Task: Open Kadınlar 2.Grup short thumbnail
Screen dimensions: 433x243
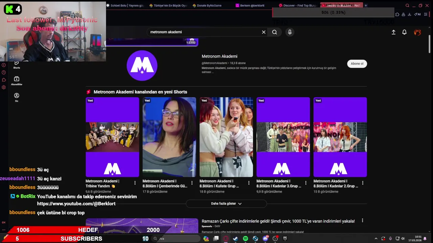Action: click(340, 137)
